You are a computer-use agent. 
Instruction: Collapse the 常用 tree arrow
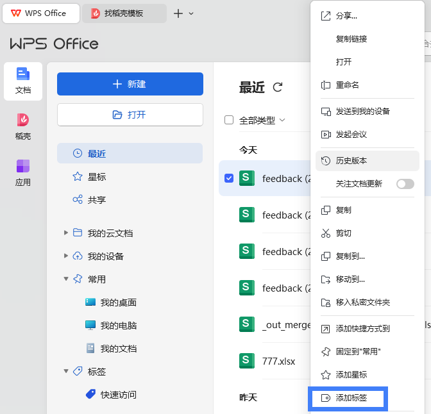pyautogui.click(x=65, y=279)
